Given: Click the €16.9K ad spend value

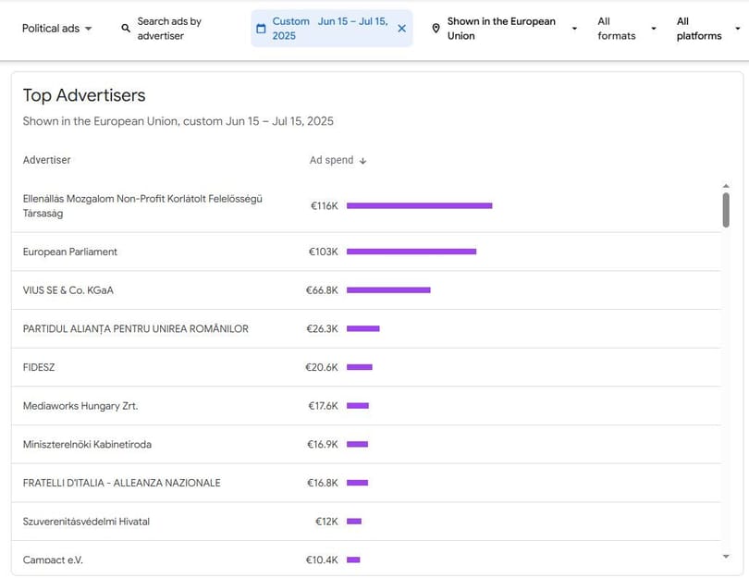Looking at the screenshot, I should click(x=323, y=444).
